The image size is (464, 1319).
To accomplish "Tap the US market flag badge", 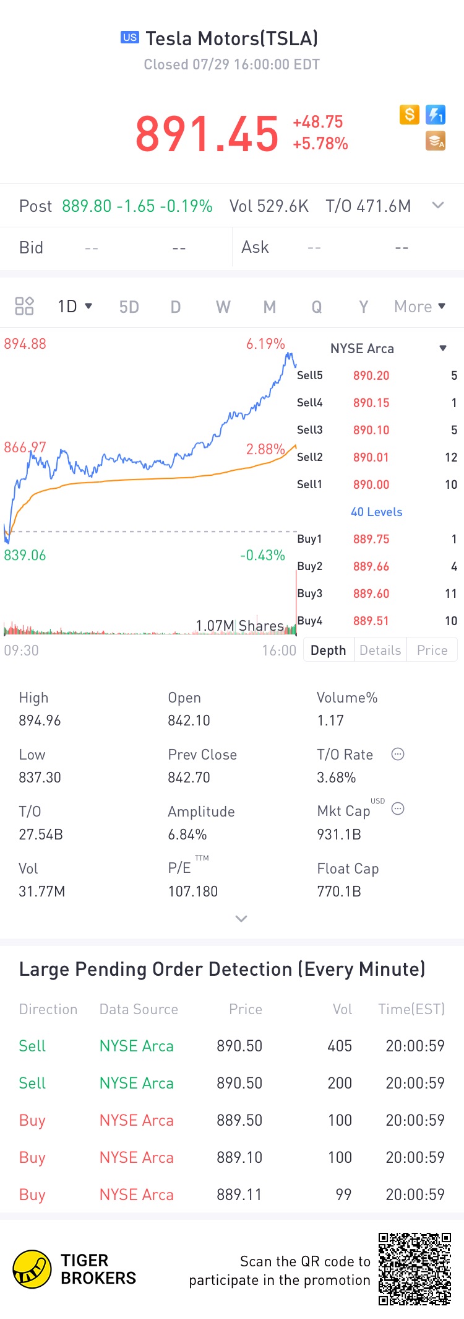I will tap(130, 37).
